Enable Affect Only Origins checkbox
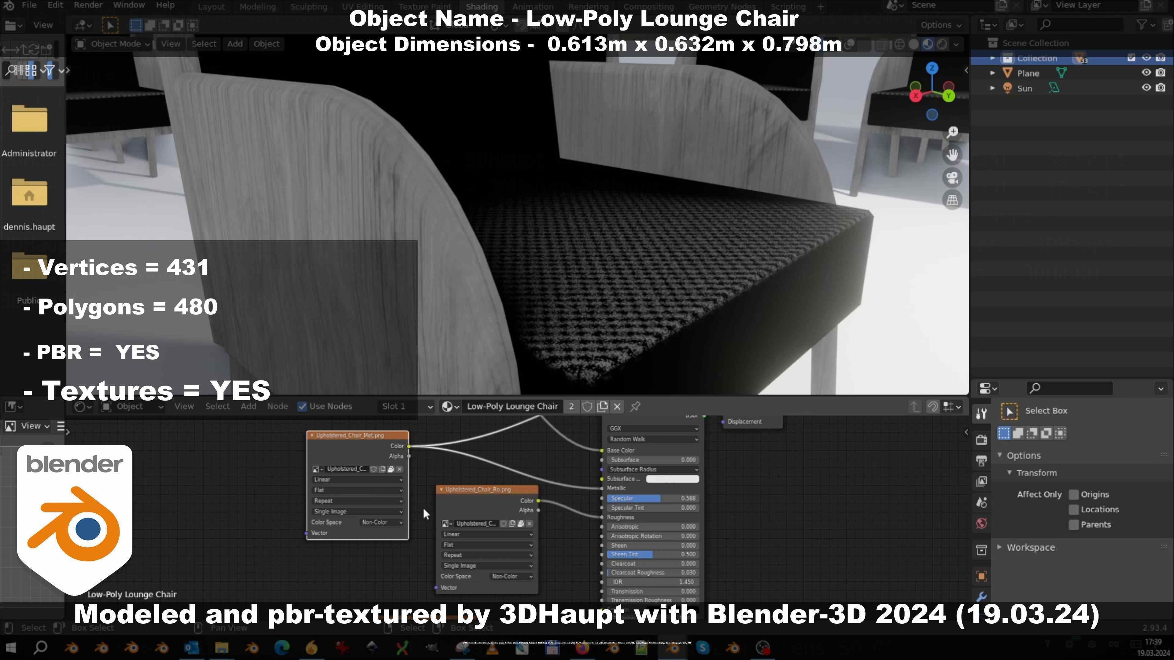The width and height of the screenshot is (1174, 660). (1073, 495)
